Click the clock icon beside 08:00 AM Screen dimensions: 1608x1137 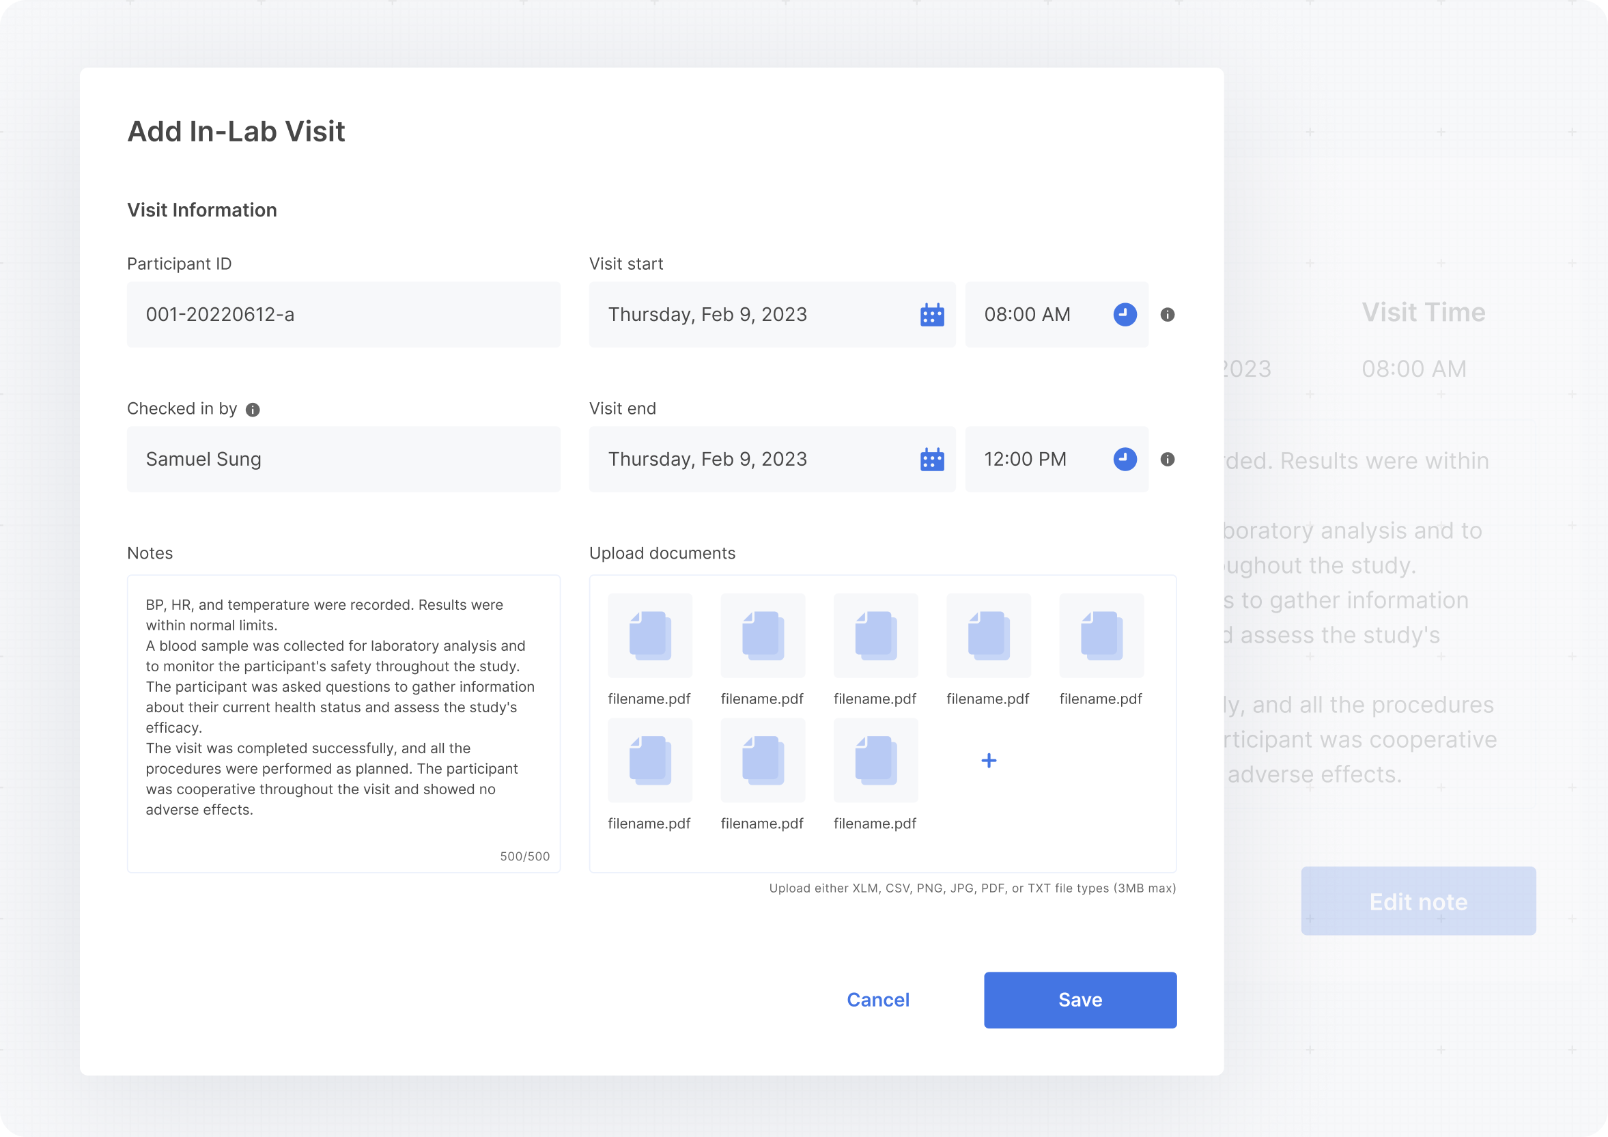[x=1124, y=315]
